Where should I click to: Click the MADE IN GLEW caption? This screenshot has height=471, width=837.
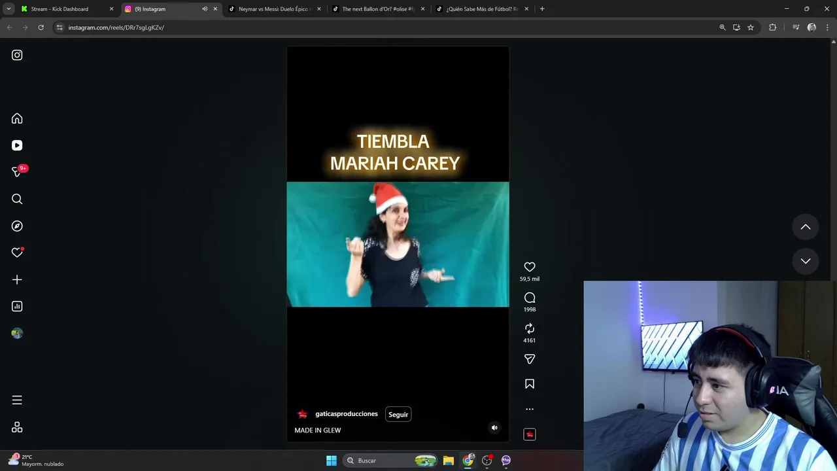click(x=318, y=430)
